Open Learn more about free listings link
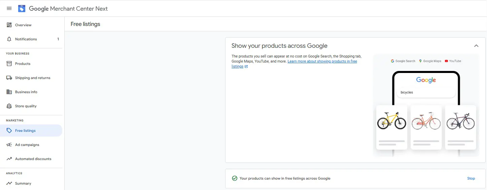 tap(294, 64)
